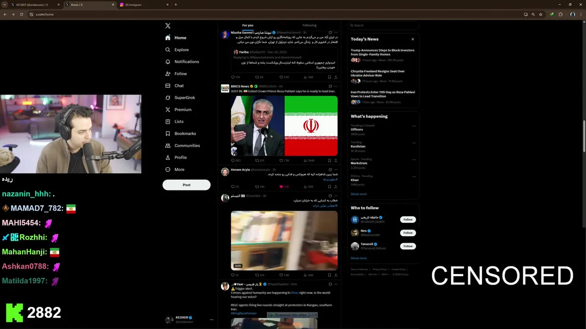
Task: Open the Markstrom trending topic
Action: point(359,163)
